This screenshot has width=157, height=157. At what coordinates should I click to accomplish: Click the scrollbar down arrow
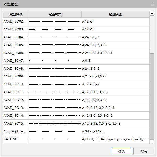click(x=152, y=142)
